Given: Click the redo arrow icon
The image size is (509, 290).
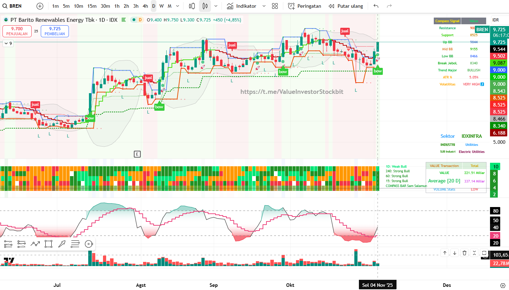Looking at the screenshot, I should click(389, 6).
